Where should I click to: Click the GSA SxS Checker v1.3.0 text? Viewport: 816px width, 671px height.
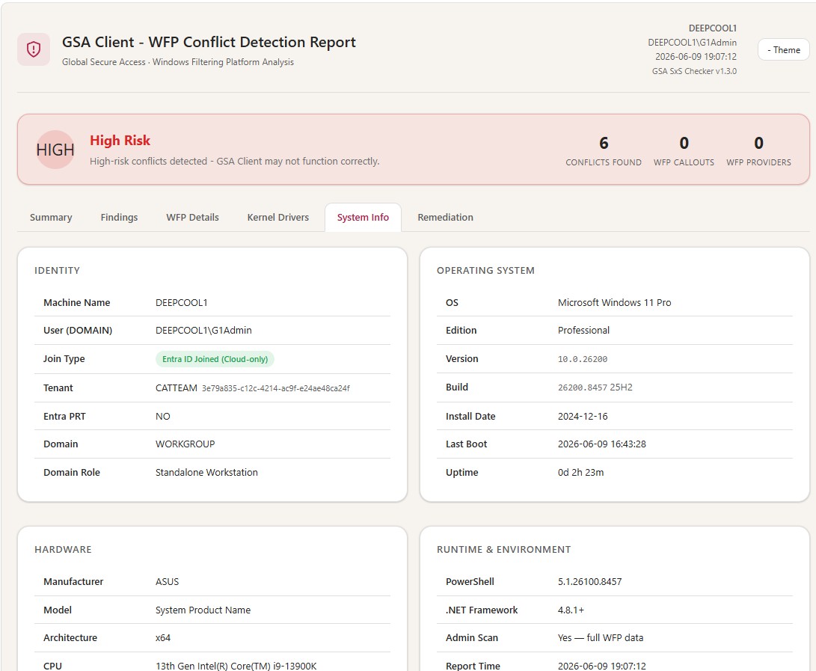[x=694, y=71]
